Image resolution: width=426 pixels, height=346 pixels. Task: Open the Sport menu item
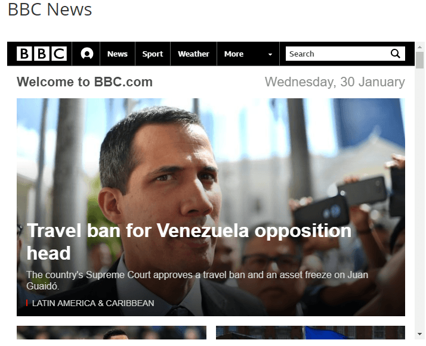tap(153, 54)
